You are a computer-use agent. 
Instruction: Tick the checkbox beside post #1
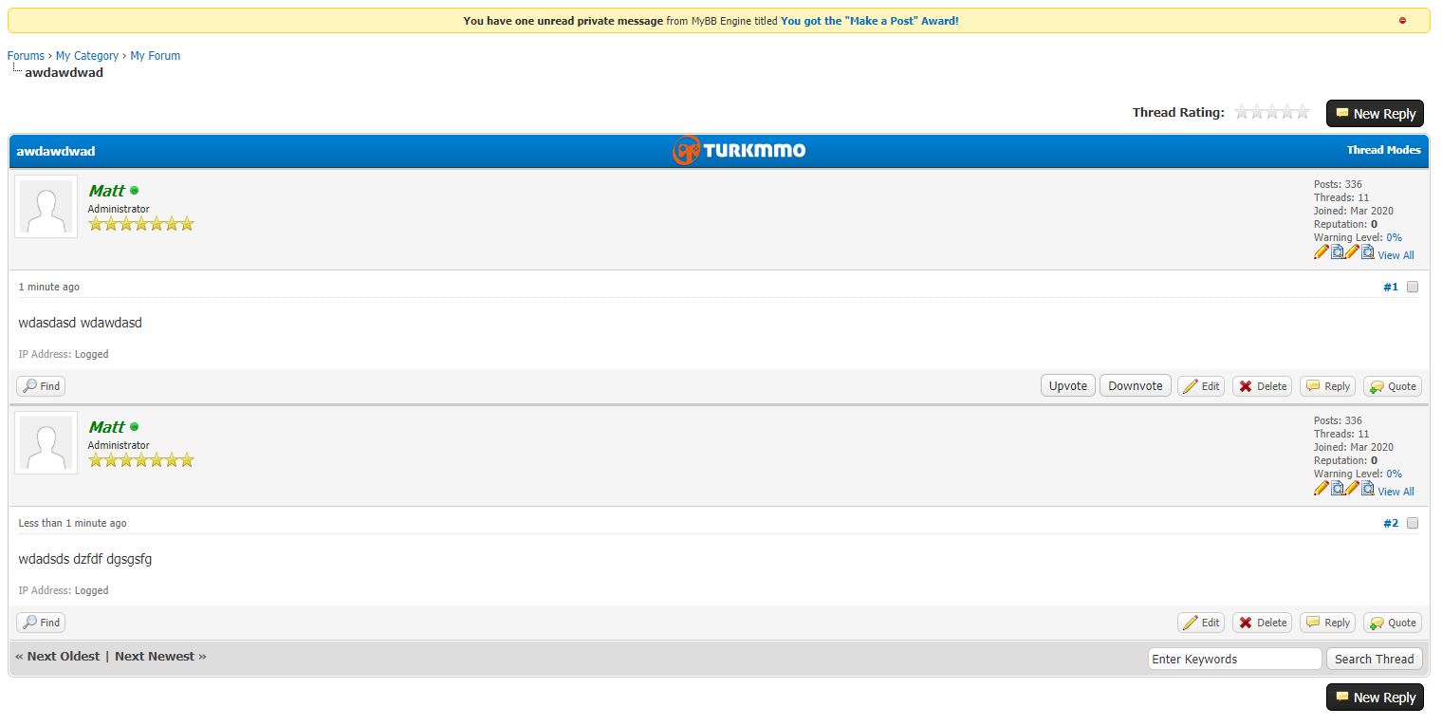pos(1413,287)
